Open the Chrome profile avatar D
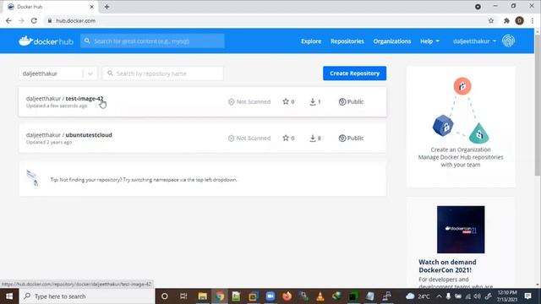Image resolution: width=541 pixels, height=304 pixels. click(x=520, y=20)
